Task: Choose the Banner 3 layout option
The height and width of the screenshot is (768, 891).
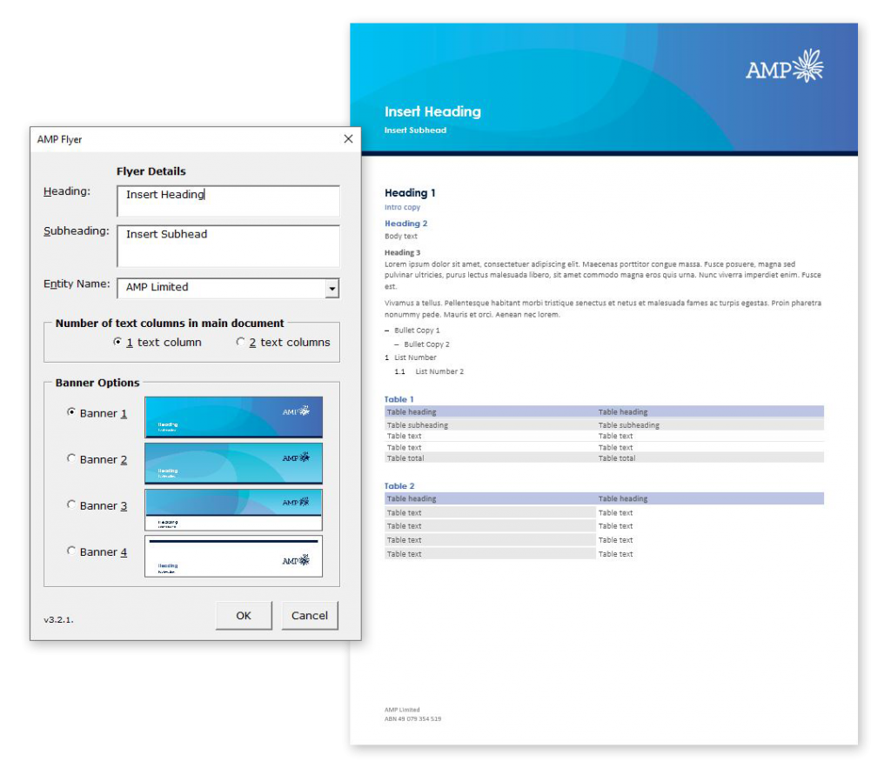Action: coord(71,505)
